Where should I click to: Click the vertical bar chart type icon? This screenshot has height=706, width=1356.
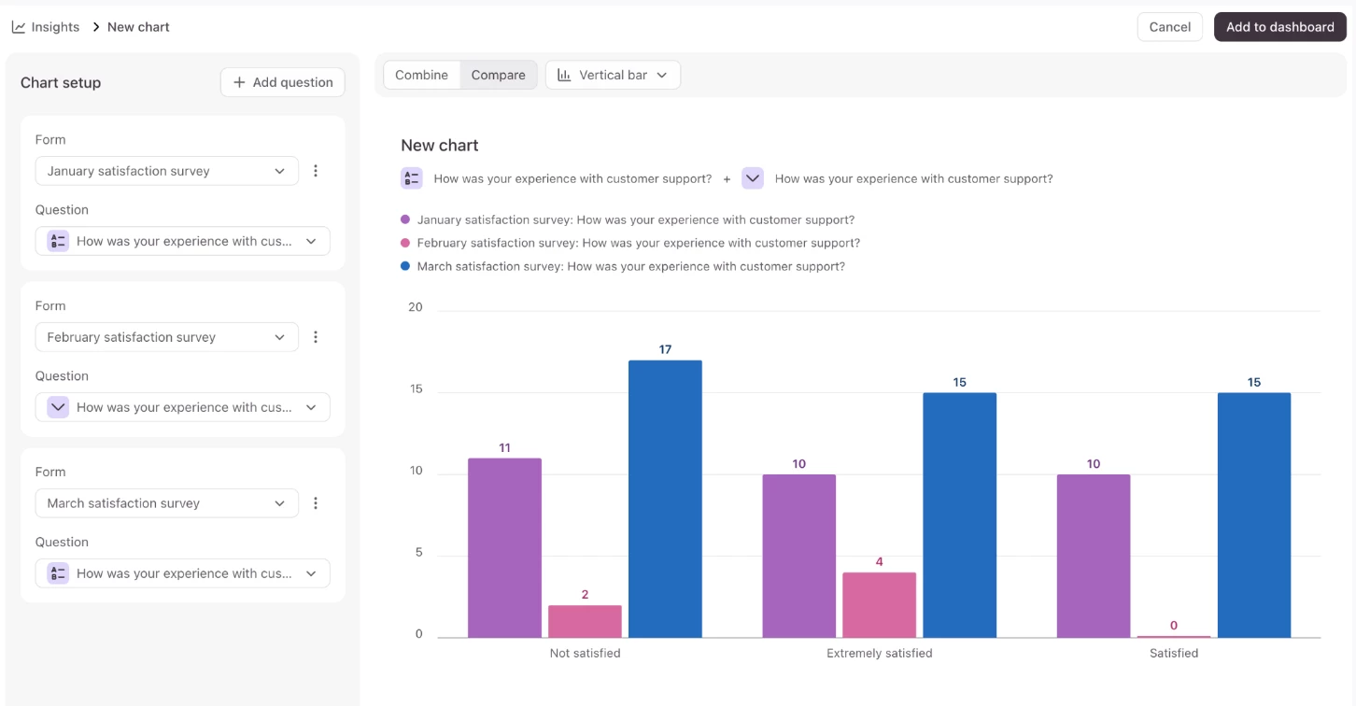(564, 75)
